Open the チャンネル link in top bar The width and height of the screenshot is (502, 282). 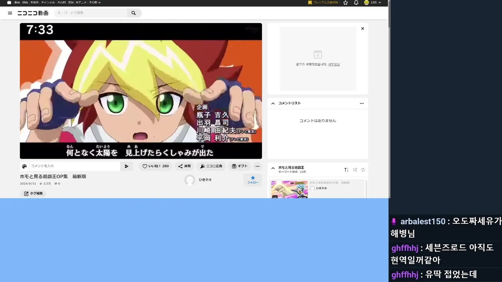48,2
